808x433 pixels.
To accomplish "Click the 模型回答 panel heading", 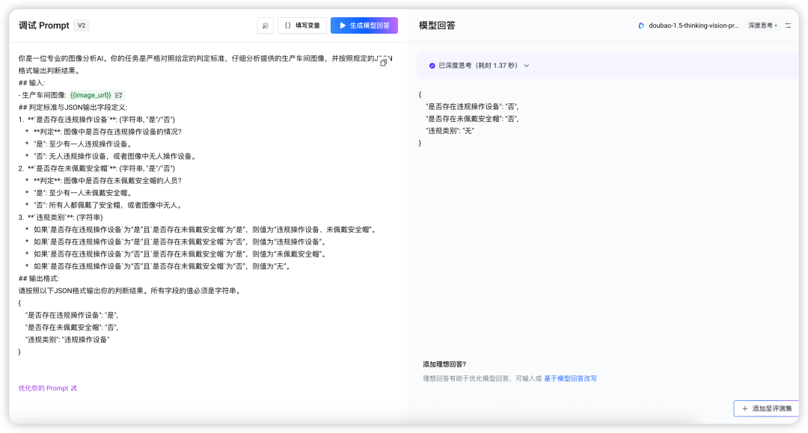I will 437,25.
